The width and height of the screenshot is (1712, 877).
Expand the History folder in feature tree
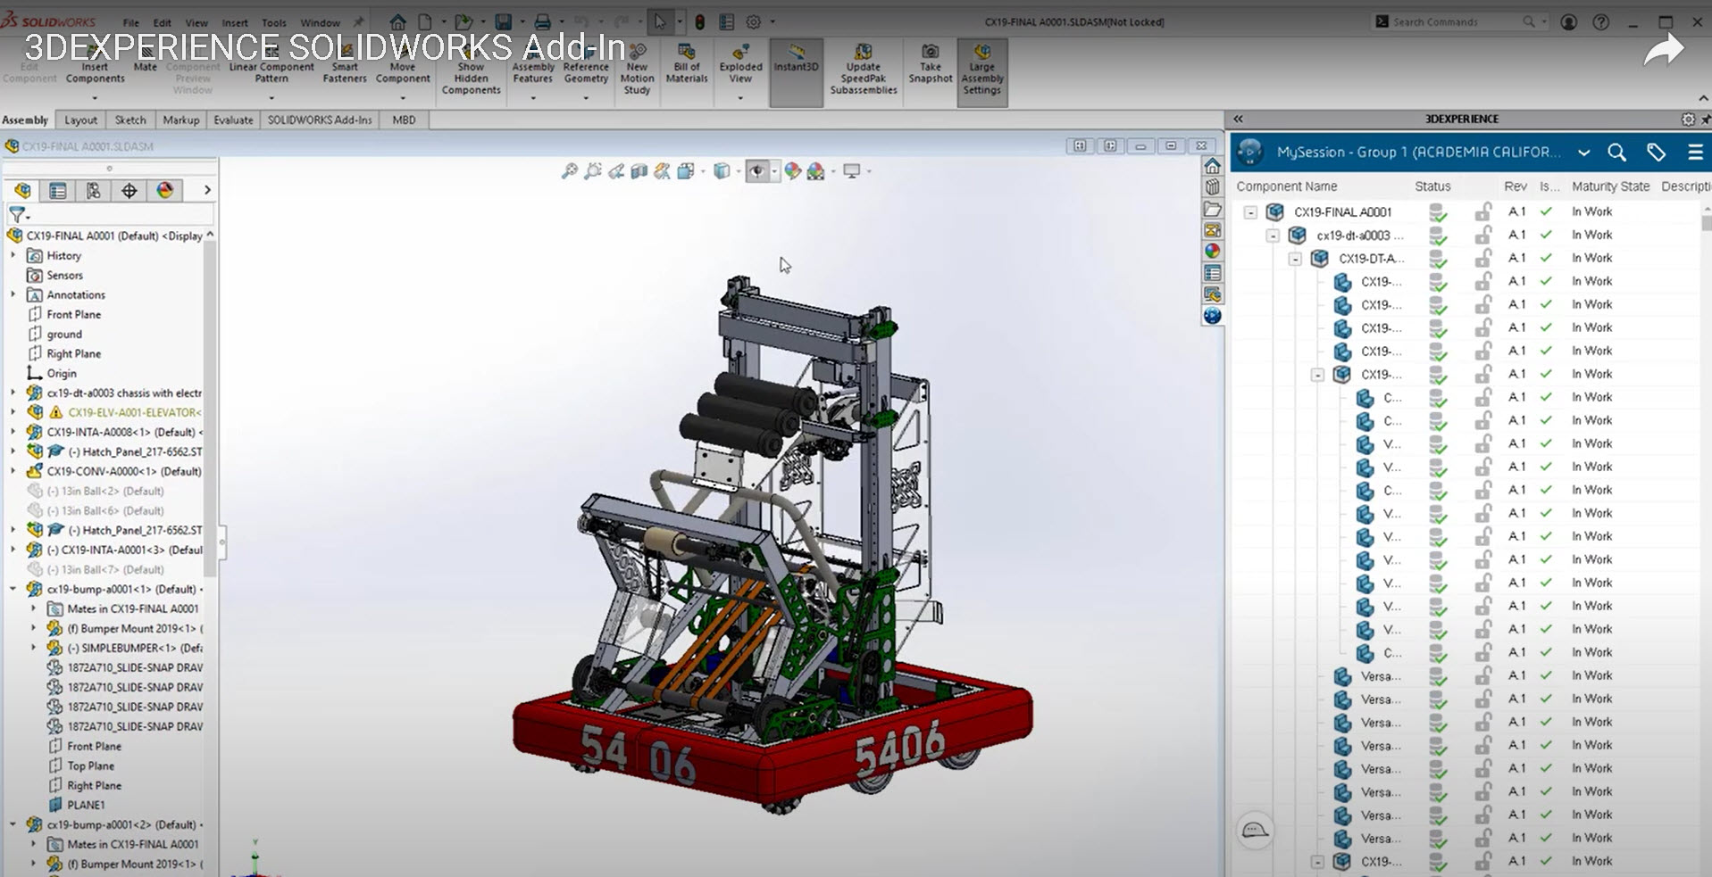coord(13,255)
